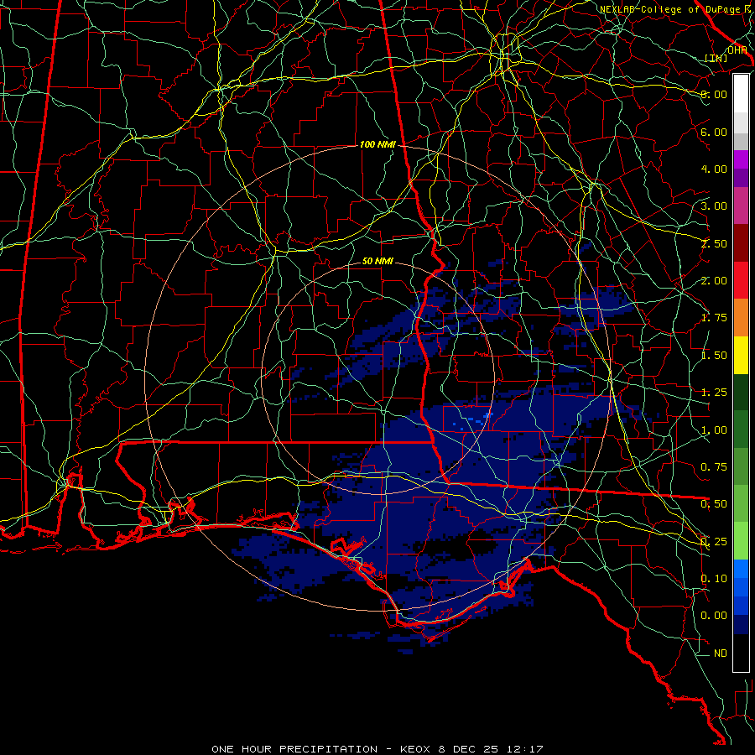Click the 1.50 value on the legend
Screen dimensions: 755x755
(x=714, y=356)
